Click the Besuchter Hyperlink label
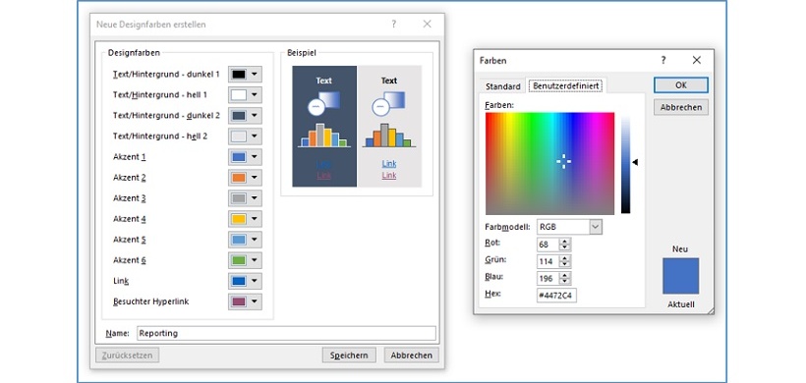 pyautogui.click(x=150, y=301)
